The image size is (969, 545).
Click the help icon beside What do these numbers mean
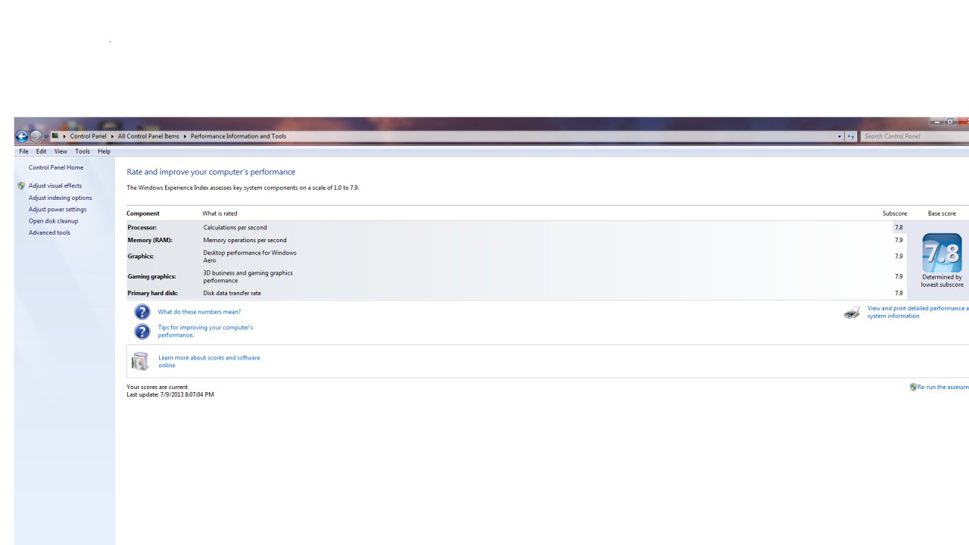[142, 312]
